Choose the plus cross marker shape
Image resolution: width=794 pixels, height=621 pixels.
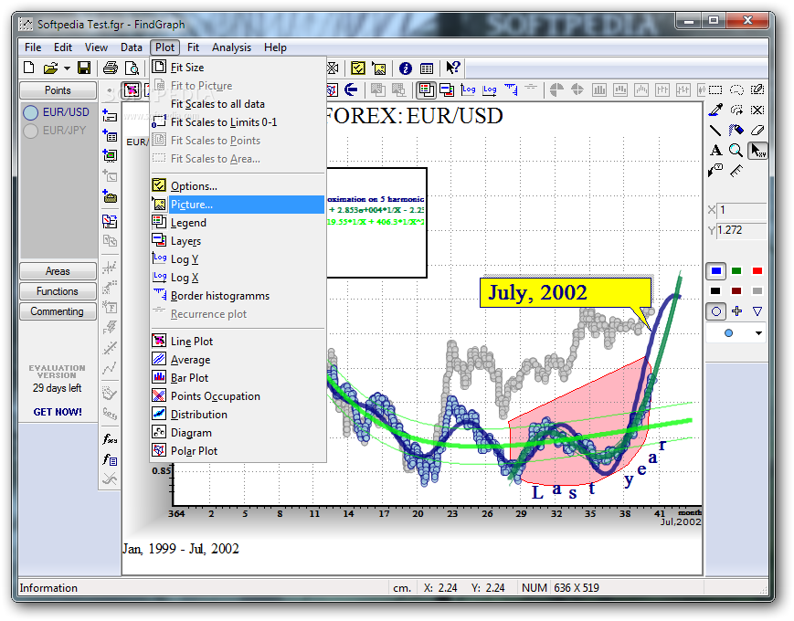(x=736, y=311)
